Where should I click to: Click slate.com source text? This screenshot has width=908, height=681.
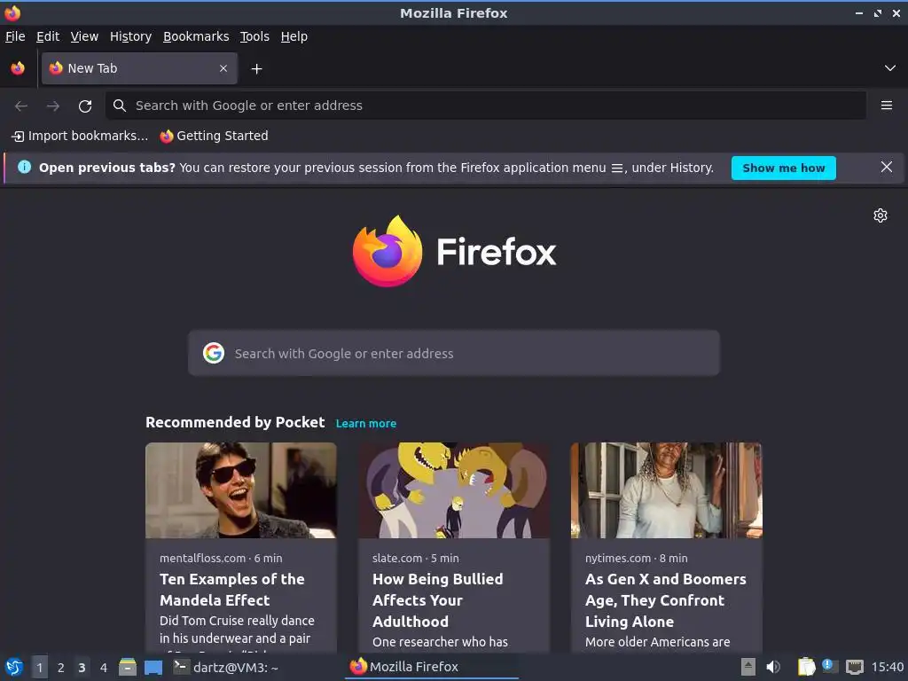397,559
